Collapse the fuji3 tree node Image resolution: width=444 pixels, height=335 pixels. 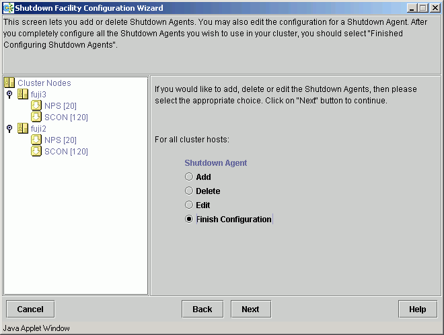(x=9, y=95)
